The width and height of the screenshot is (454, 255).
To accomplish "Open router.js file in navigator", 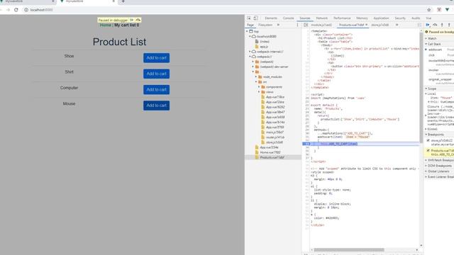I will point(275,137).
